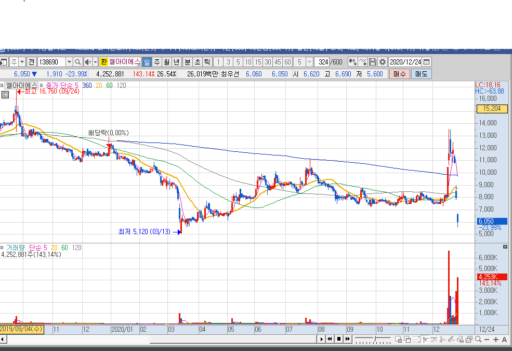512x351 pixels.
Task: Click the crosshair cursor icon in bottom toolbar
Action: [x=425, y=340]
